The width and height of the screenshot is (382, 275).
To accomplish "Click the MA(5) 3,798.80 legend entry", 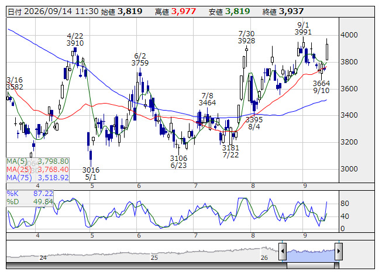I will [x=37, y=161].
